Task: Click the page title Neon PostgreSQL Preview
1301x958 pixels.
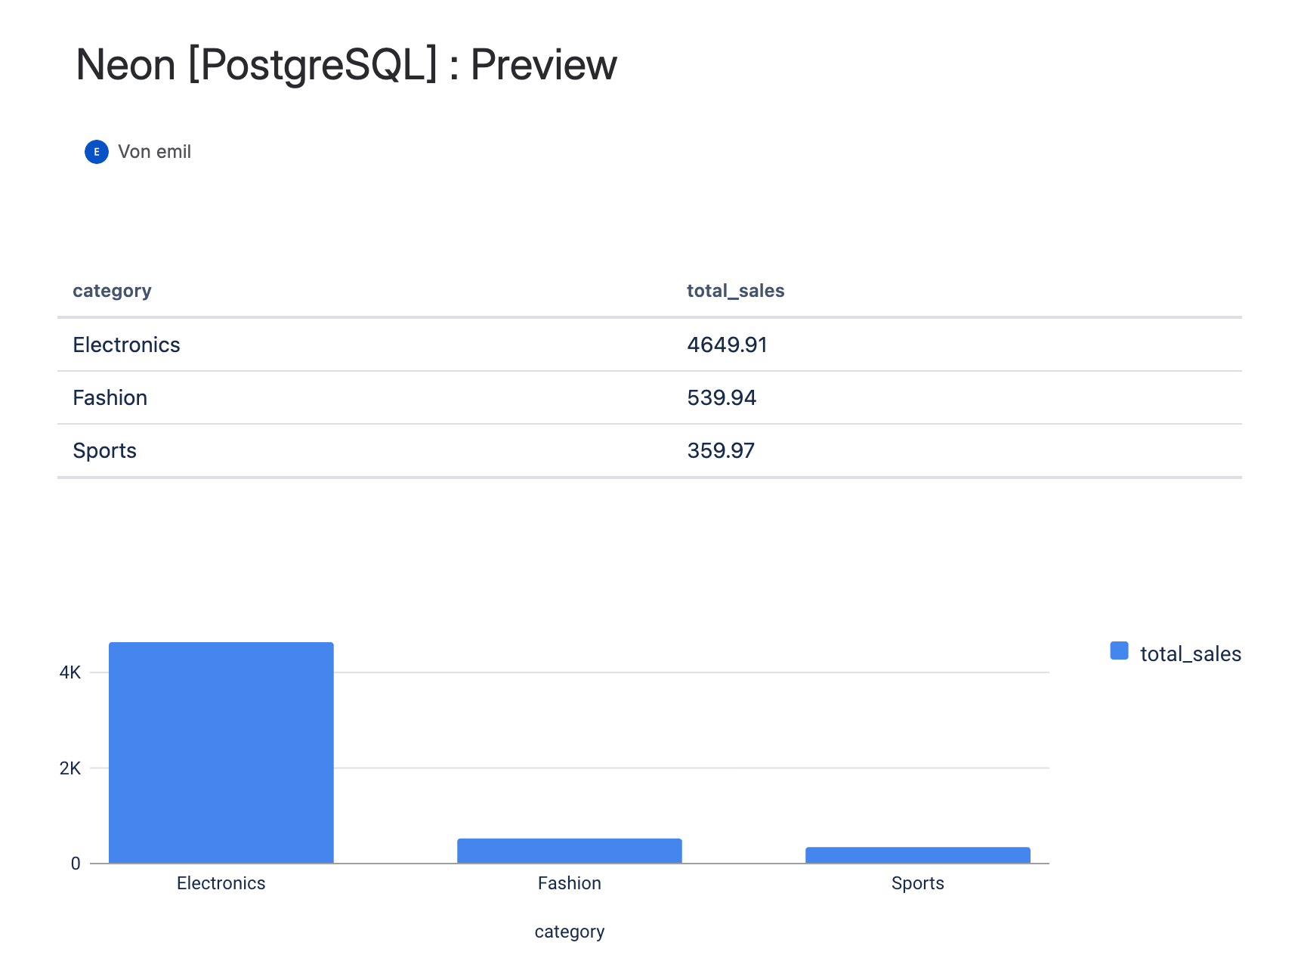Action: click(346, 65)
